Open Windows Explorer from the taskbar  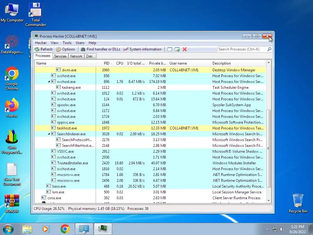pos(27,229)
